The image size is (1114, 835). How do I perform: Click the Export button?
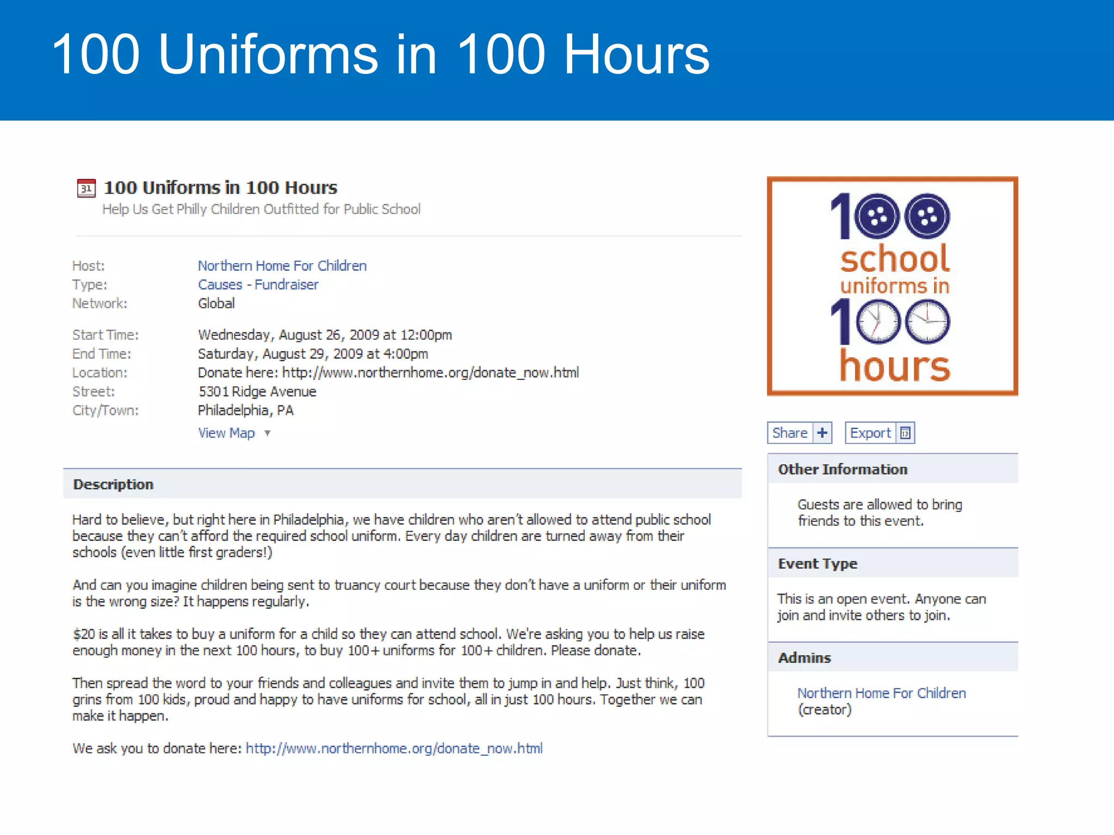tap(880, 433)
